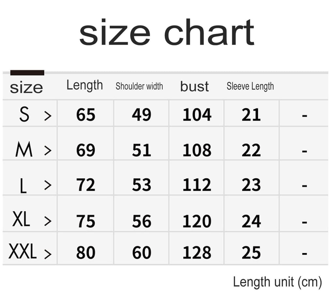Select the XXL row sleeve length 25
This screenshot has height=304, width=334.
251,253
